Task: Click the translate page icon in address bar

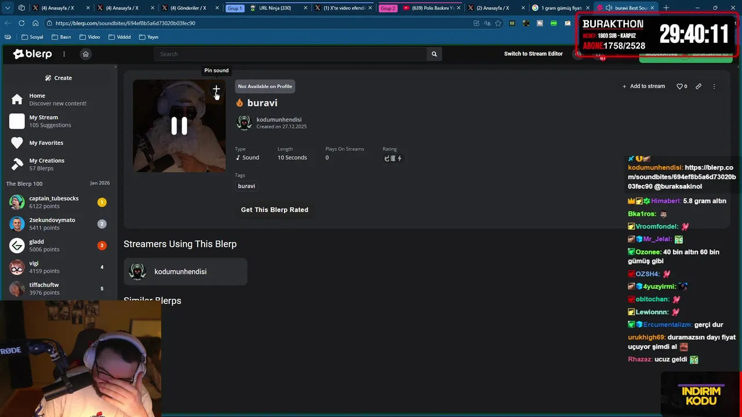Action: pyautogui.click(x=487, y=23)
